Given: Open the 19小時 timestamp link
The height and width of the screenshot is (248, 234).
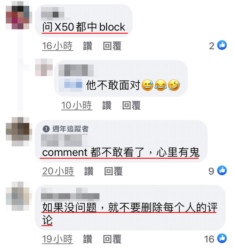Looking at the screenshot, I should [x=58, y=239].
